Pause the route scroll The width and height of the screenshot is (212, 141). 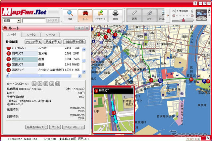(x=46, y=84)
